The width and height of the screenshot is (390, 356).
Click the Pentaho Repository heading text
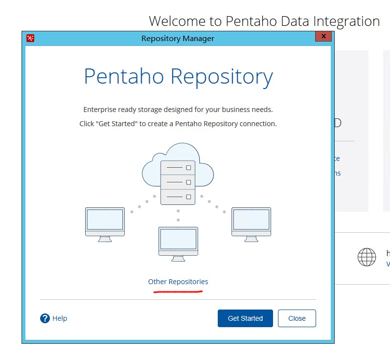click(x=179, y=77)
